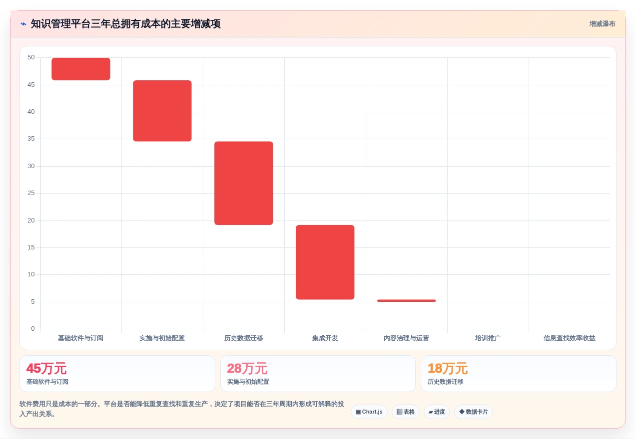Image resolution: width=636 pixels, height=439 pixels.
Task: Click the 45万元 data card
Action: coord(117,374)
